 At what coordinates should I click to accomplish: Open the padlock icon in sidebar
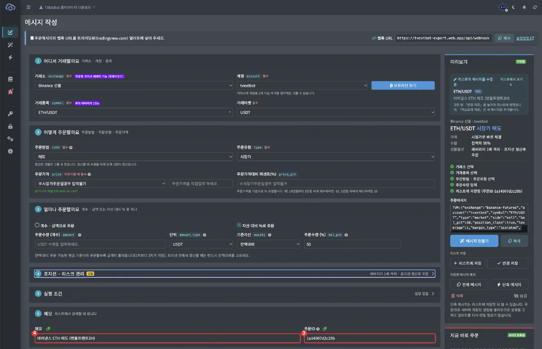(10, 126)
